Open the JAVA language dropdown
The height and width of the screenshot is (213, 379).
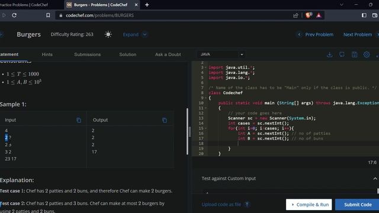coord(221,54)
